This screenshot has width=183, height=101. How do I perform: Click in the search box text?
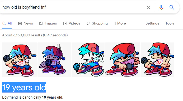24,7
